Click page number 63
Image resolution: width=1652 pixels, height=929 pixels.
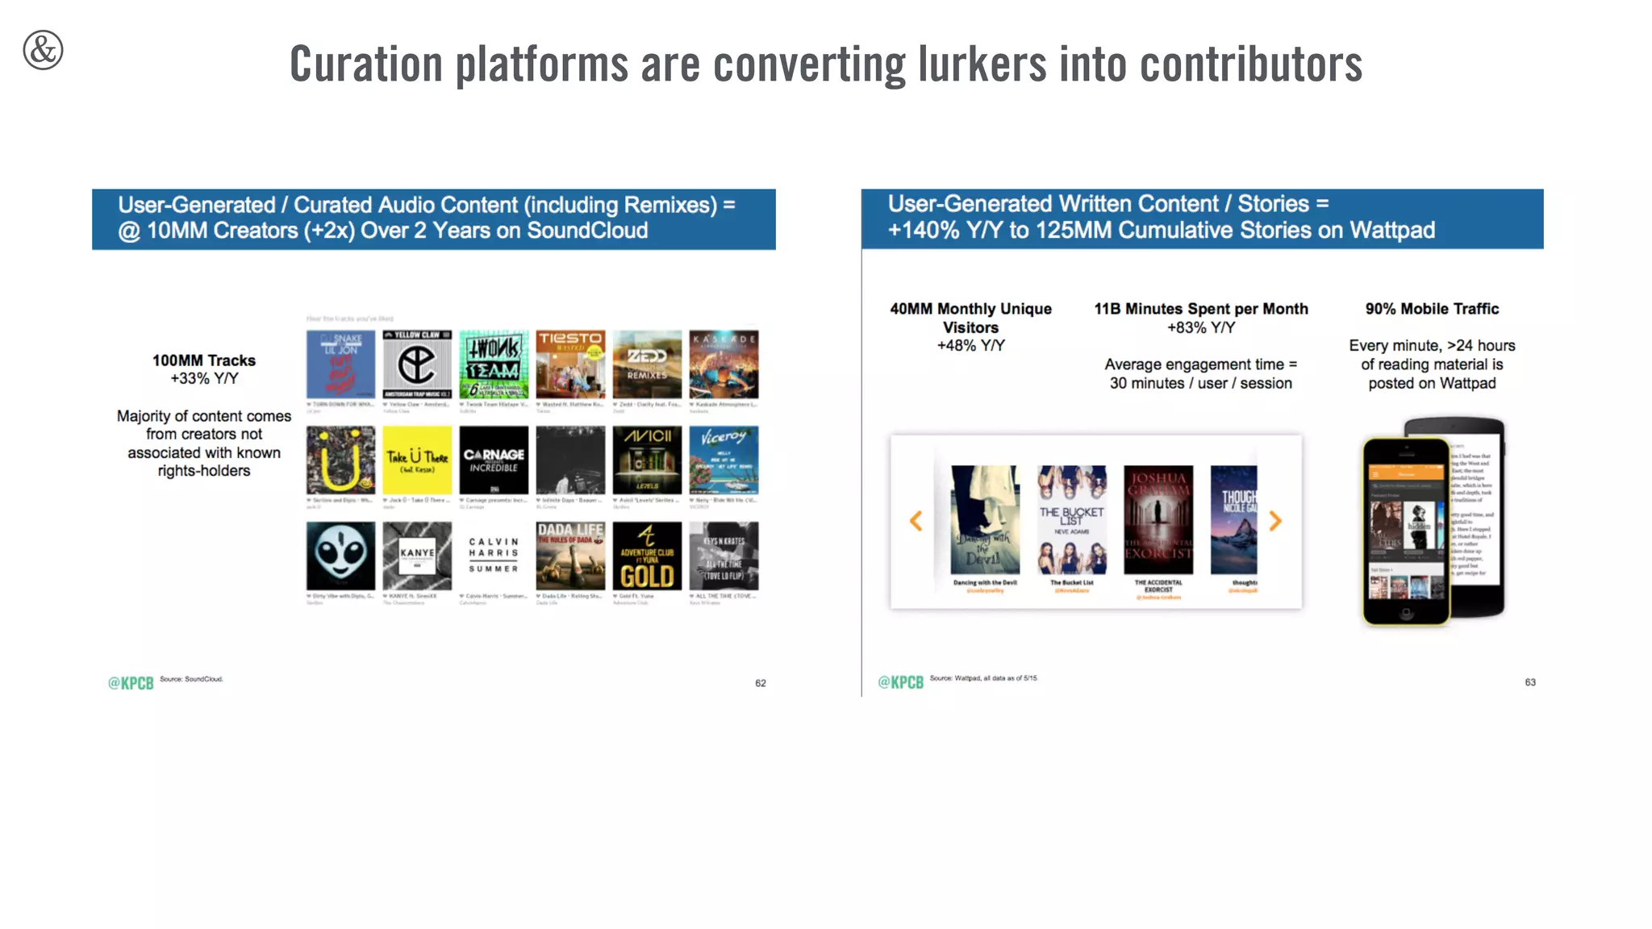(1530, 682)
